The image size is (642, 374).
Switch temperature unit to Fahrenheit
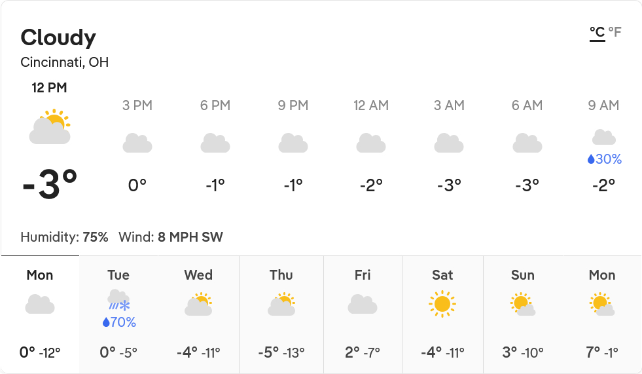pyautogui.click(x=615, y=32)
